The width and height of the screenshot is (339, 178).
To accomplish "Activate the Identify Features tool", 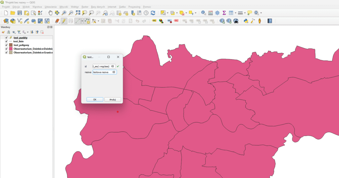I will click(203, 13).
